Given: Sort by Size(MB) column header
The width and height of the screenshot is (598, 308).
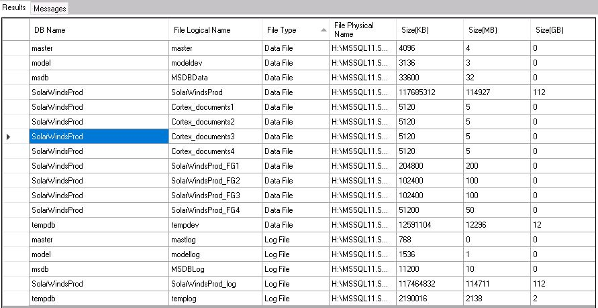Looking at the screenshot, I should [x=497, y=30].
